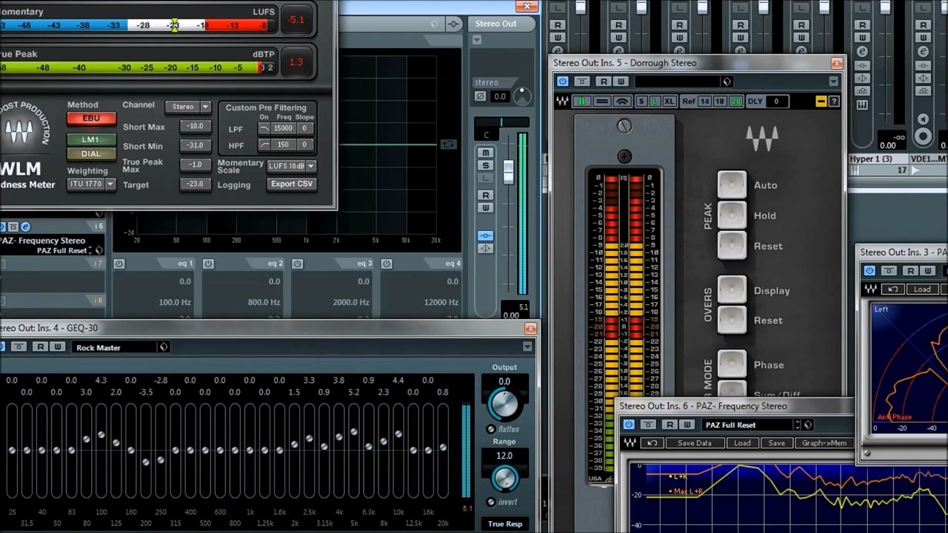This screenshot has width=948, height=533.
Task: Click the listen speaker icon on Hyper 1 channel
Action: (x=923, y=119)
